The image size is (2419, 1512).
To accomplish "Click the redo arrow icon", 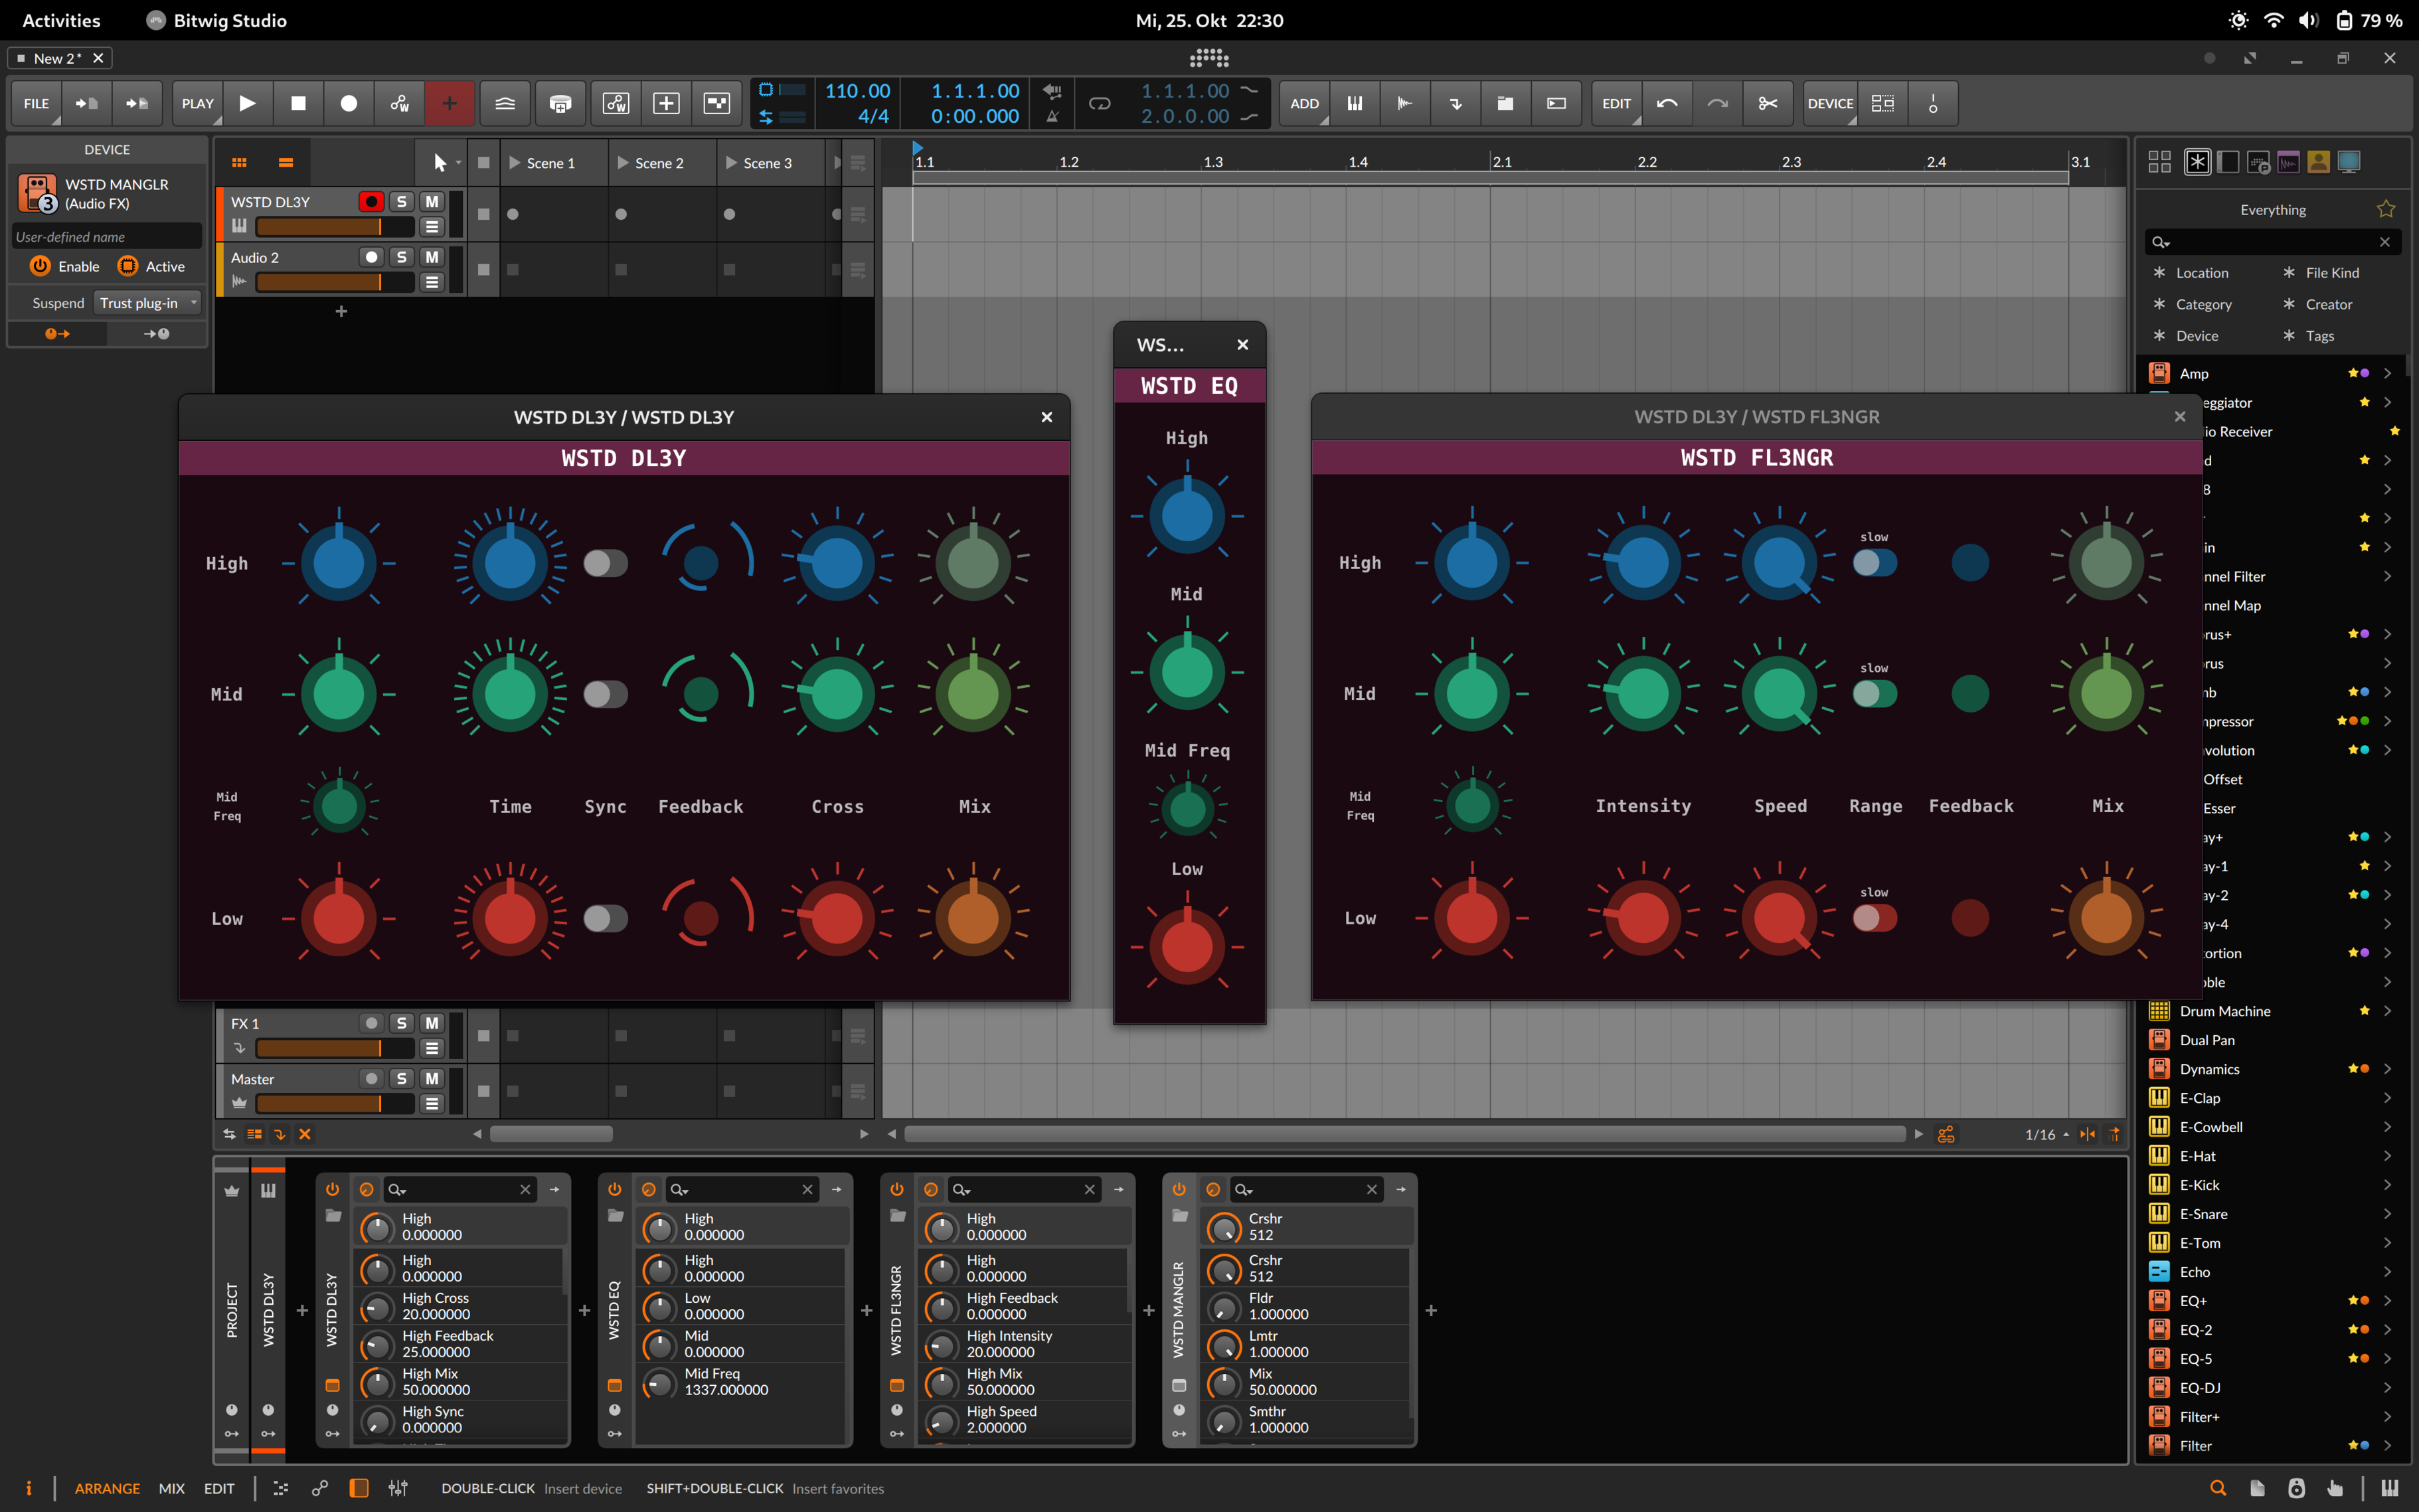I will [x=1717, y=103].
